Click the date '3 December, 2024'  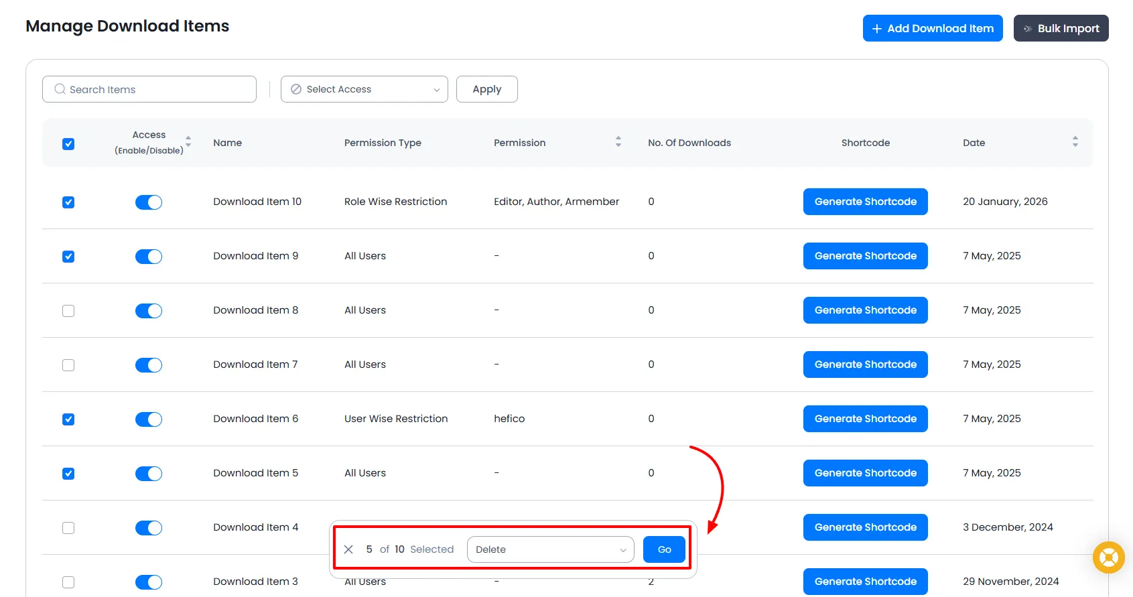pyautogui.click(x=1008, y=527)
